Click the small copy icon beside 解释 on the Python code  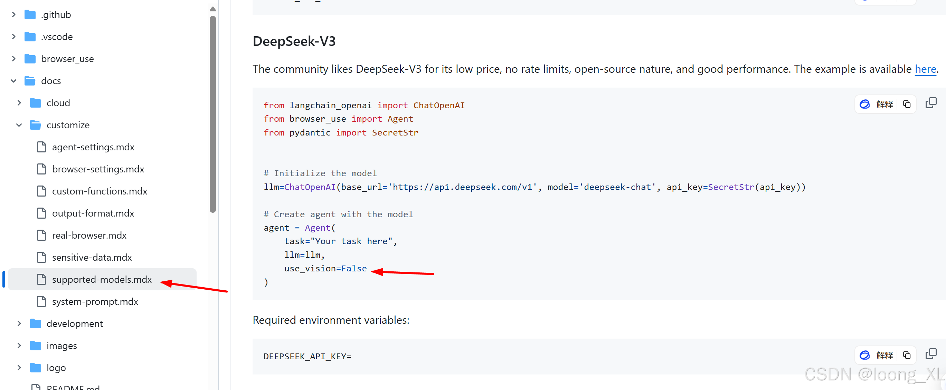point(907,104)
